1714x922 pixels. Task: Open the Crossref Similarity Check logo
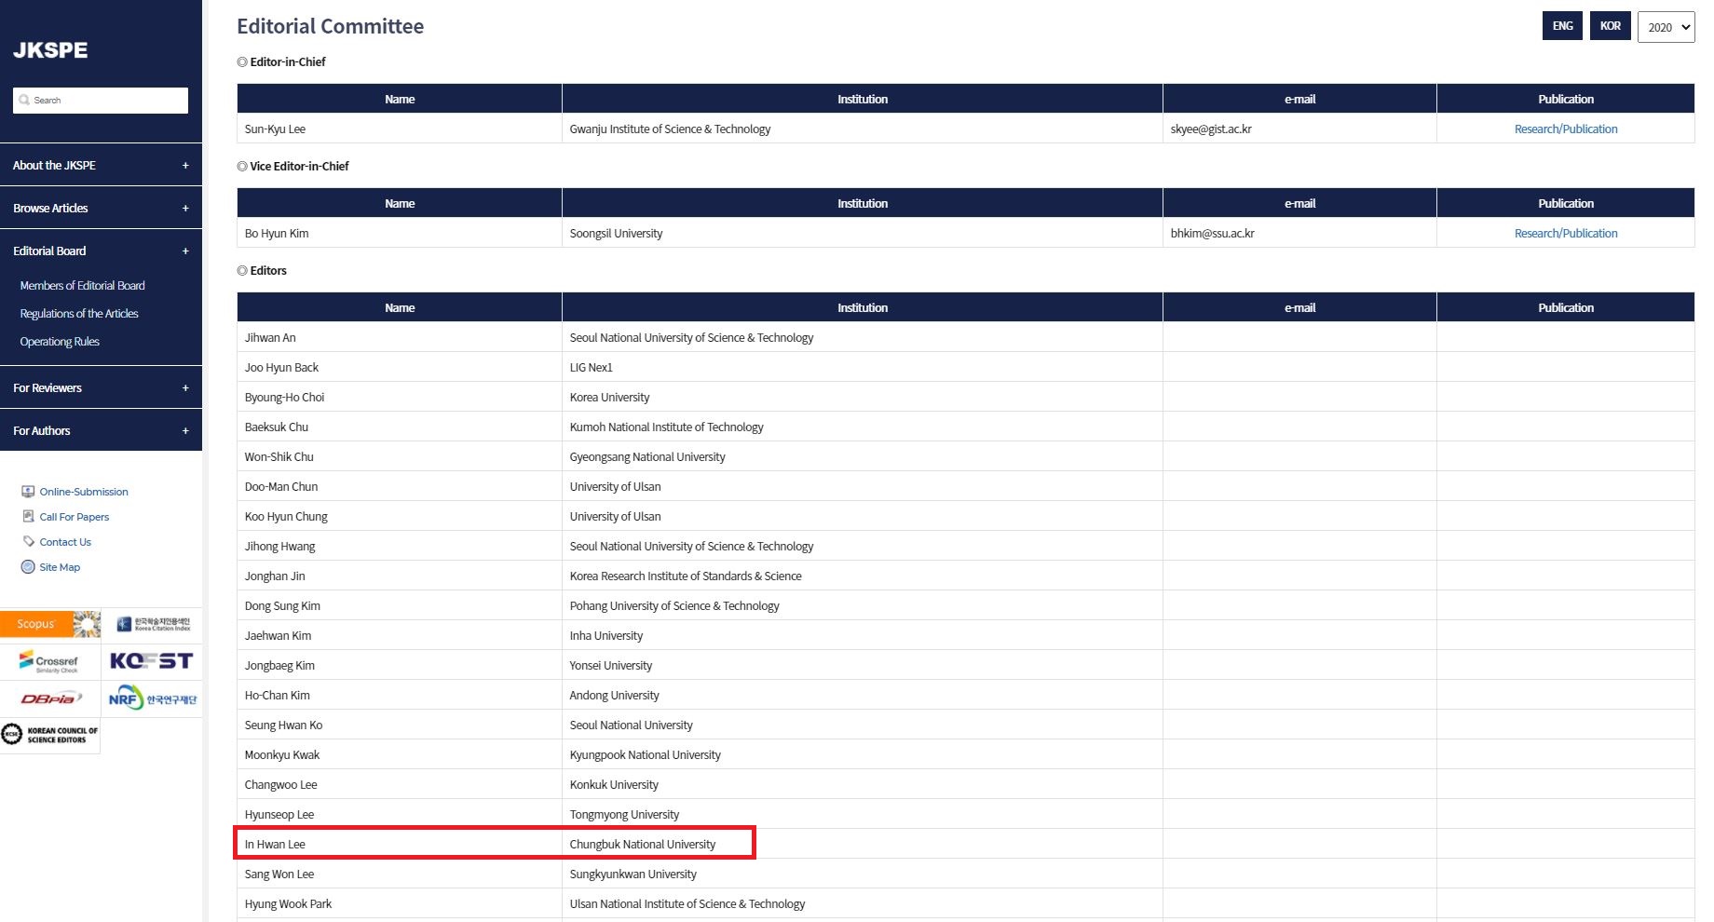click(49, 661)
